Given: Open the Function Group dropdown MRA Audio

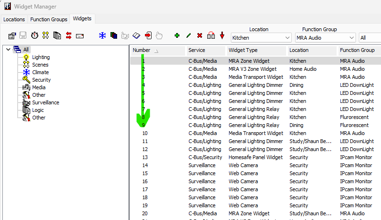Looking at the screenshot, I should [x=325, y=38].
